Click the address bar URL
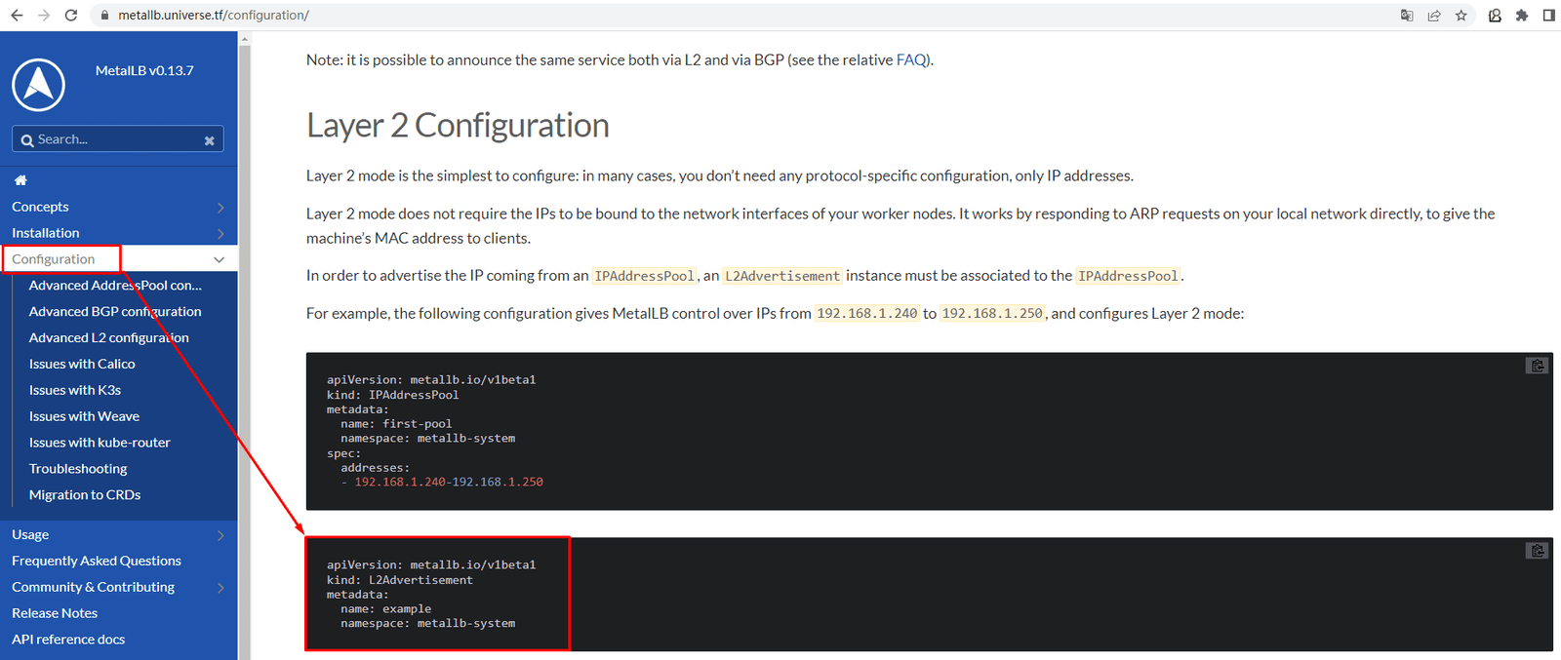1561x660 pixels. [214, 16]
